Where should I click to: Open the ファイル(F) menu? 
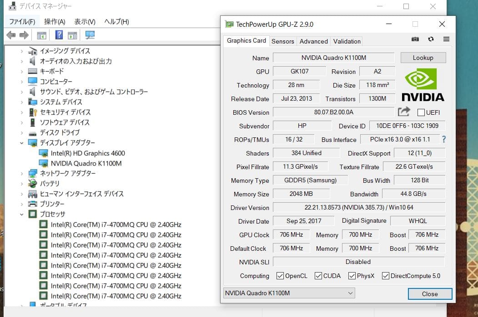click(22, 22)
